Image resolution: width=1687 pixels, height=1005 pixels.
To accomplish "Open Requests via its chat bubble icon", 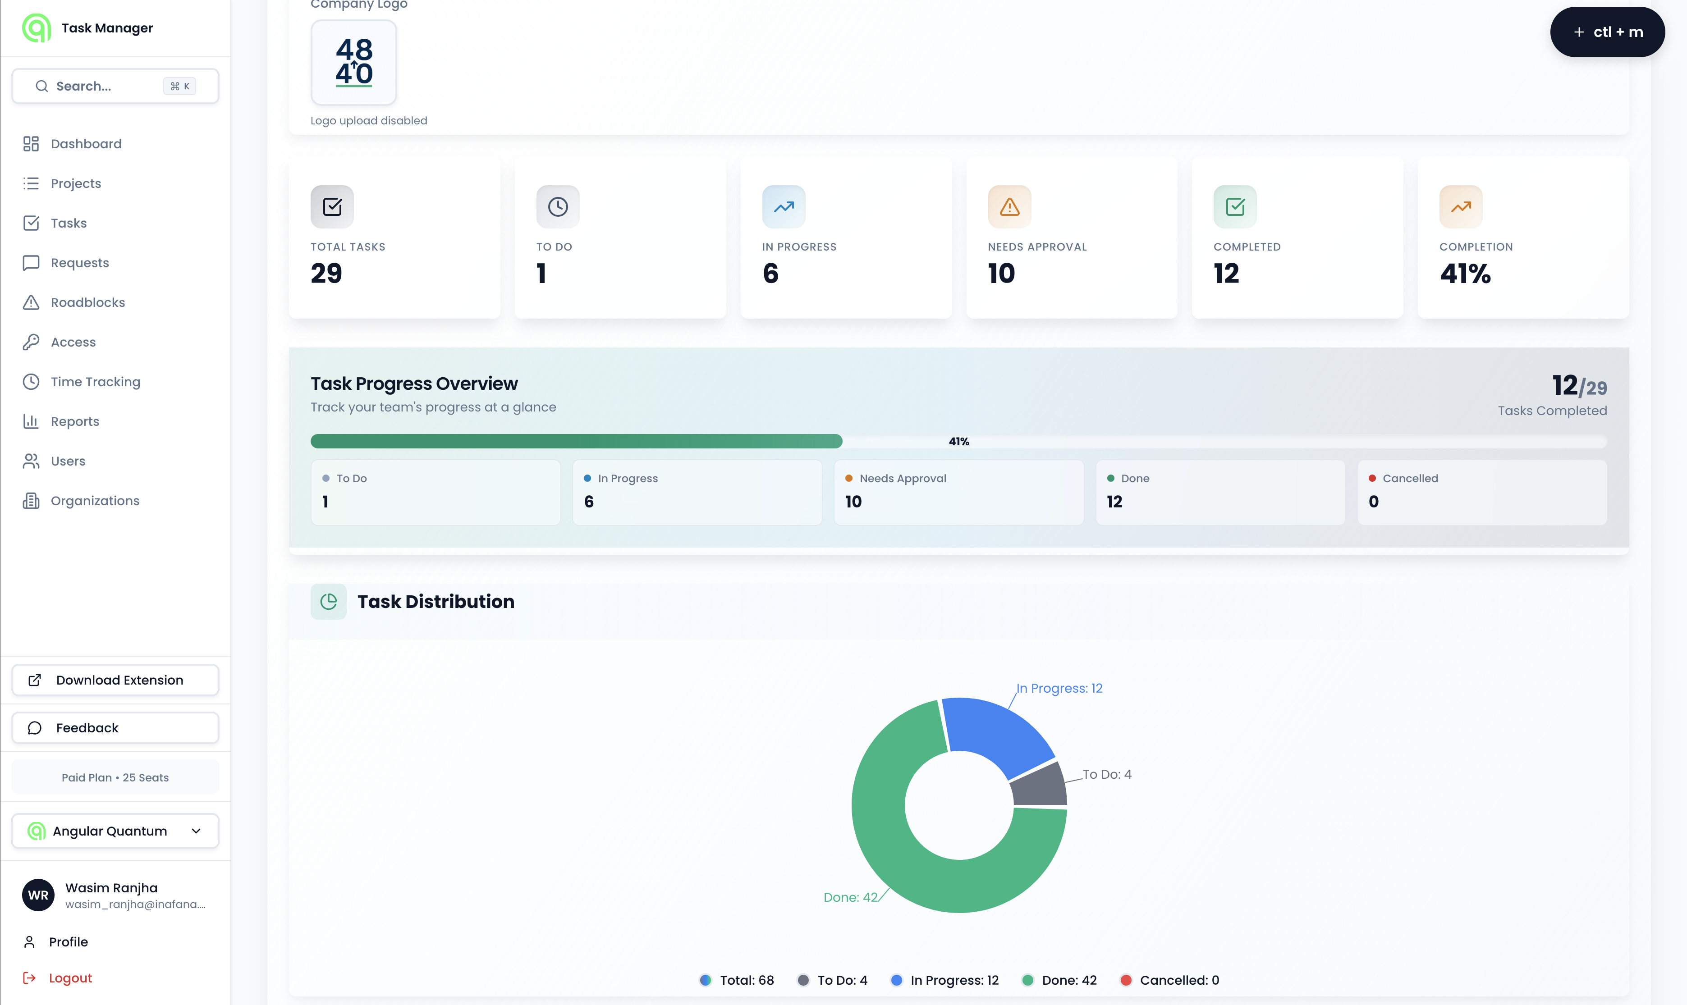I will pyautogui.click(x=32, y=263).
